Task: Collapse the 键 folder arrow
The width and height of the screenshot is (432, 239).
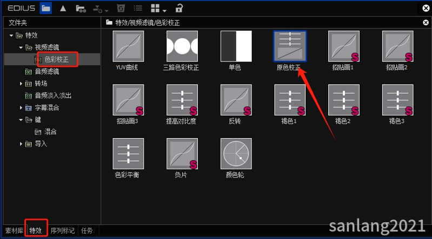Action: (21, 120)
